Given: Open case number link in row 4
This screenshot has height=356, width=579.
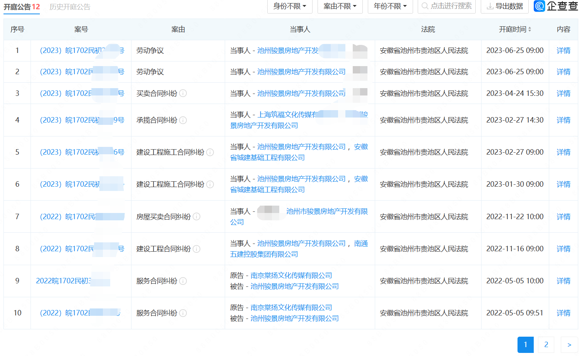Looking at the screenshot, I should tap(82, 120).
